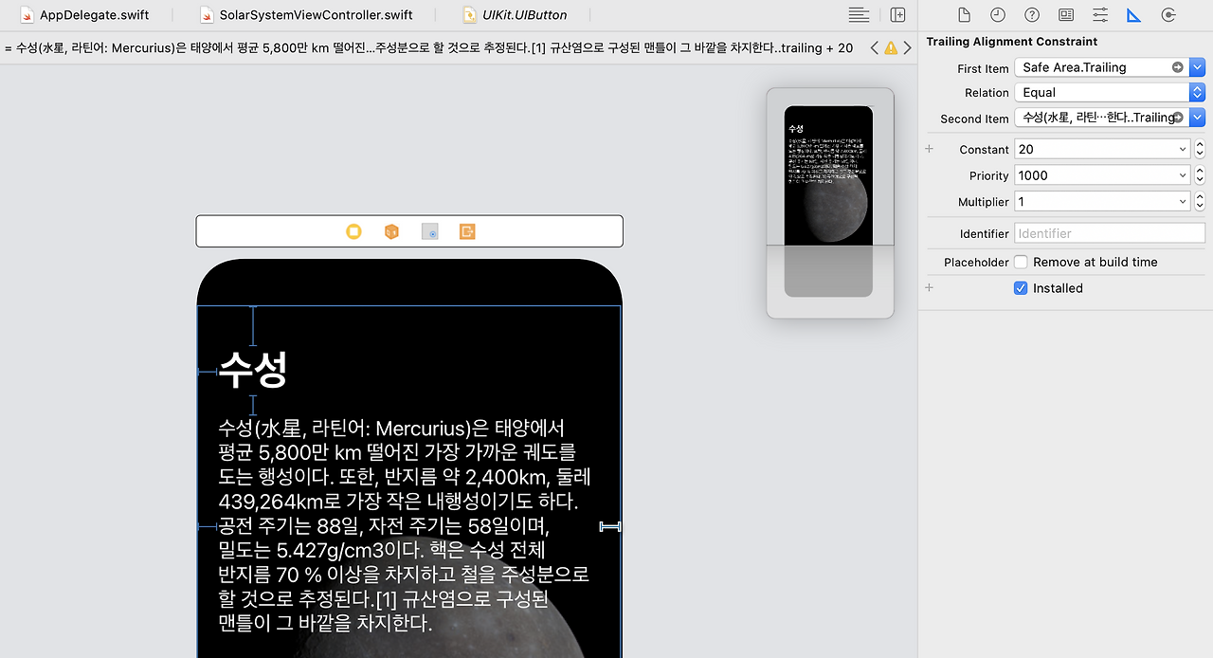Image resolution: width=1213 pixels, height=658 pixels.
Task: Select the yellow View Controller icon
Action: [353, 230]
